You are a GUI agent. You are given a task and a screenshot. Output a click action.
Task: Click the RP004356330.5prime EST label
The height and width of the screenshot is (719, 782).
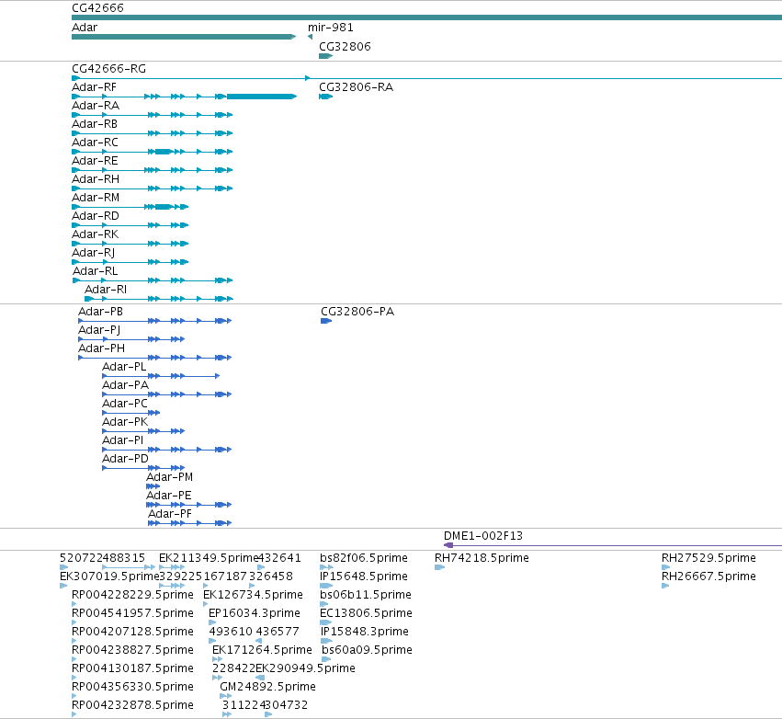click(x=132, y=687)
